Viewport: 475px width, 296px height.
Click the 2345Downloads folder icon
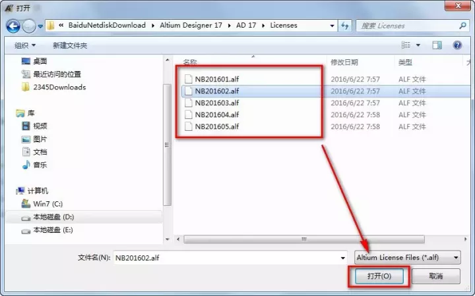click(25, 87)
